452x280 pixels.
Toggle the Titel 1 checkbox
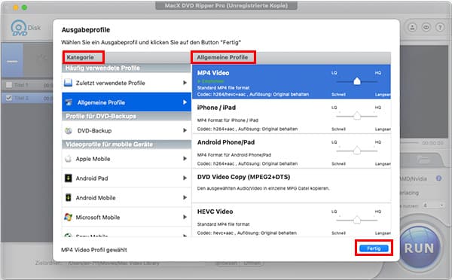pos(9,85)
